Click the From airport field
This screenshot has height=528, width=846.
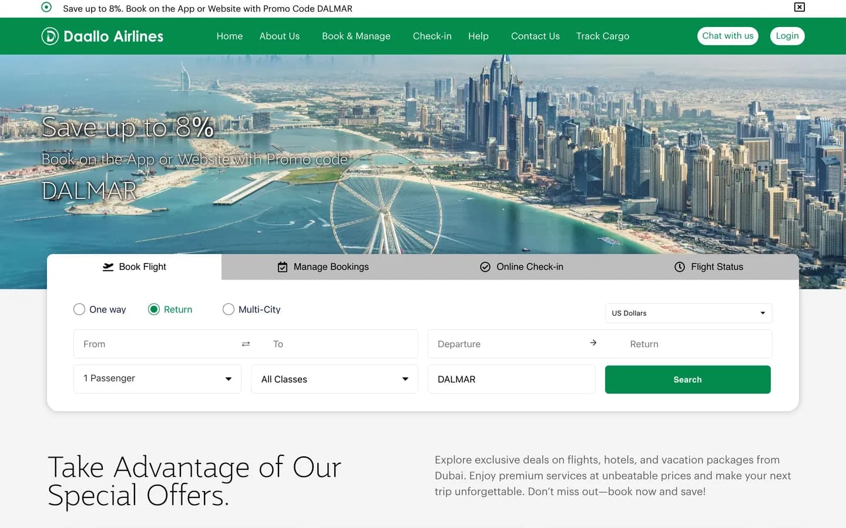tap(156, 344)
